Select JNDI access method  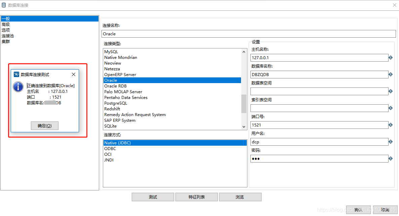click(175, 160)
